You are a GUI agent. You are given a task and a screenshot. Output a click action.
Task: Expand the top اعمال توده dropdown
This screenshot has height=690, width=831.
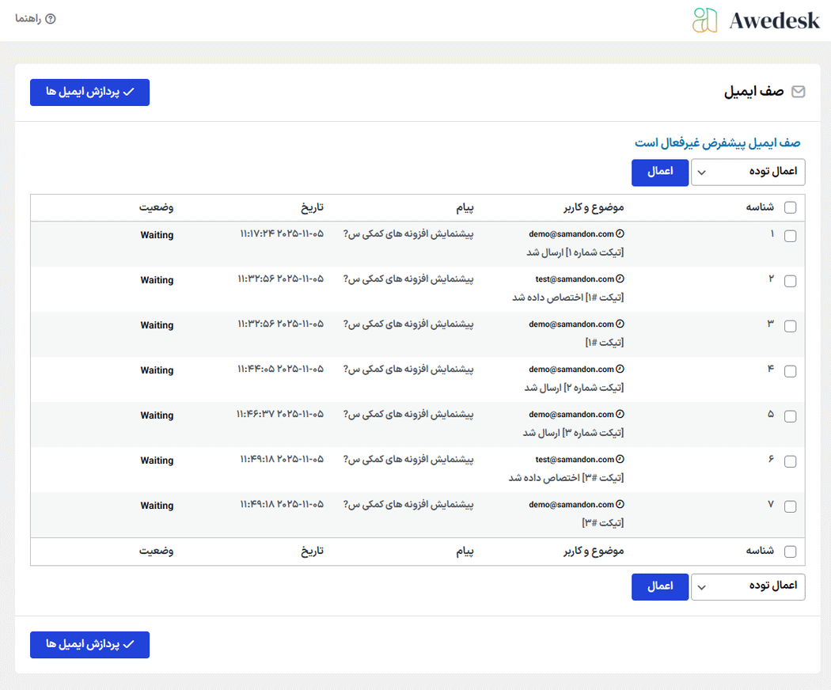pyautogui.click(x=747, y=172)
